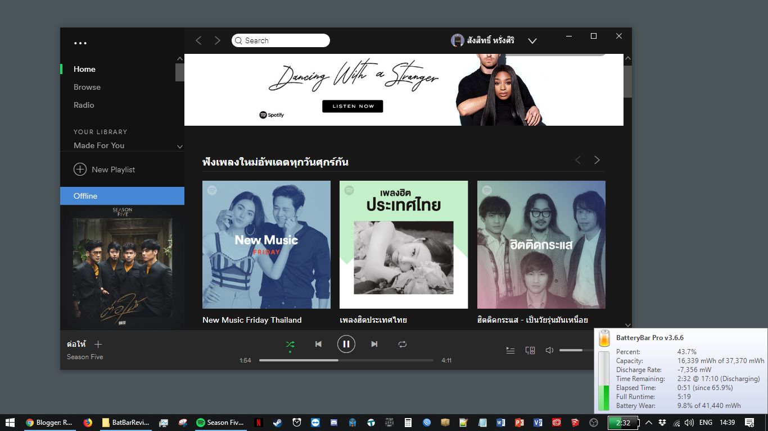Open Adobe Creative Cloud from the taskbar

tap(557, 423)
